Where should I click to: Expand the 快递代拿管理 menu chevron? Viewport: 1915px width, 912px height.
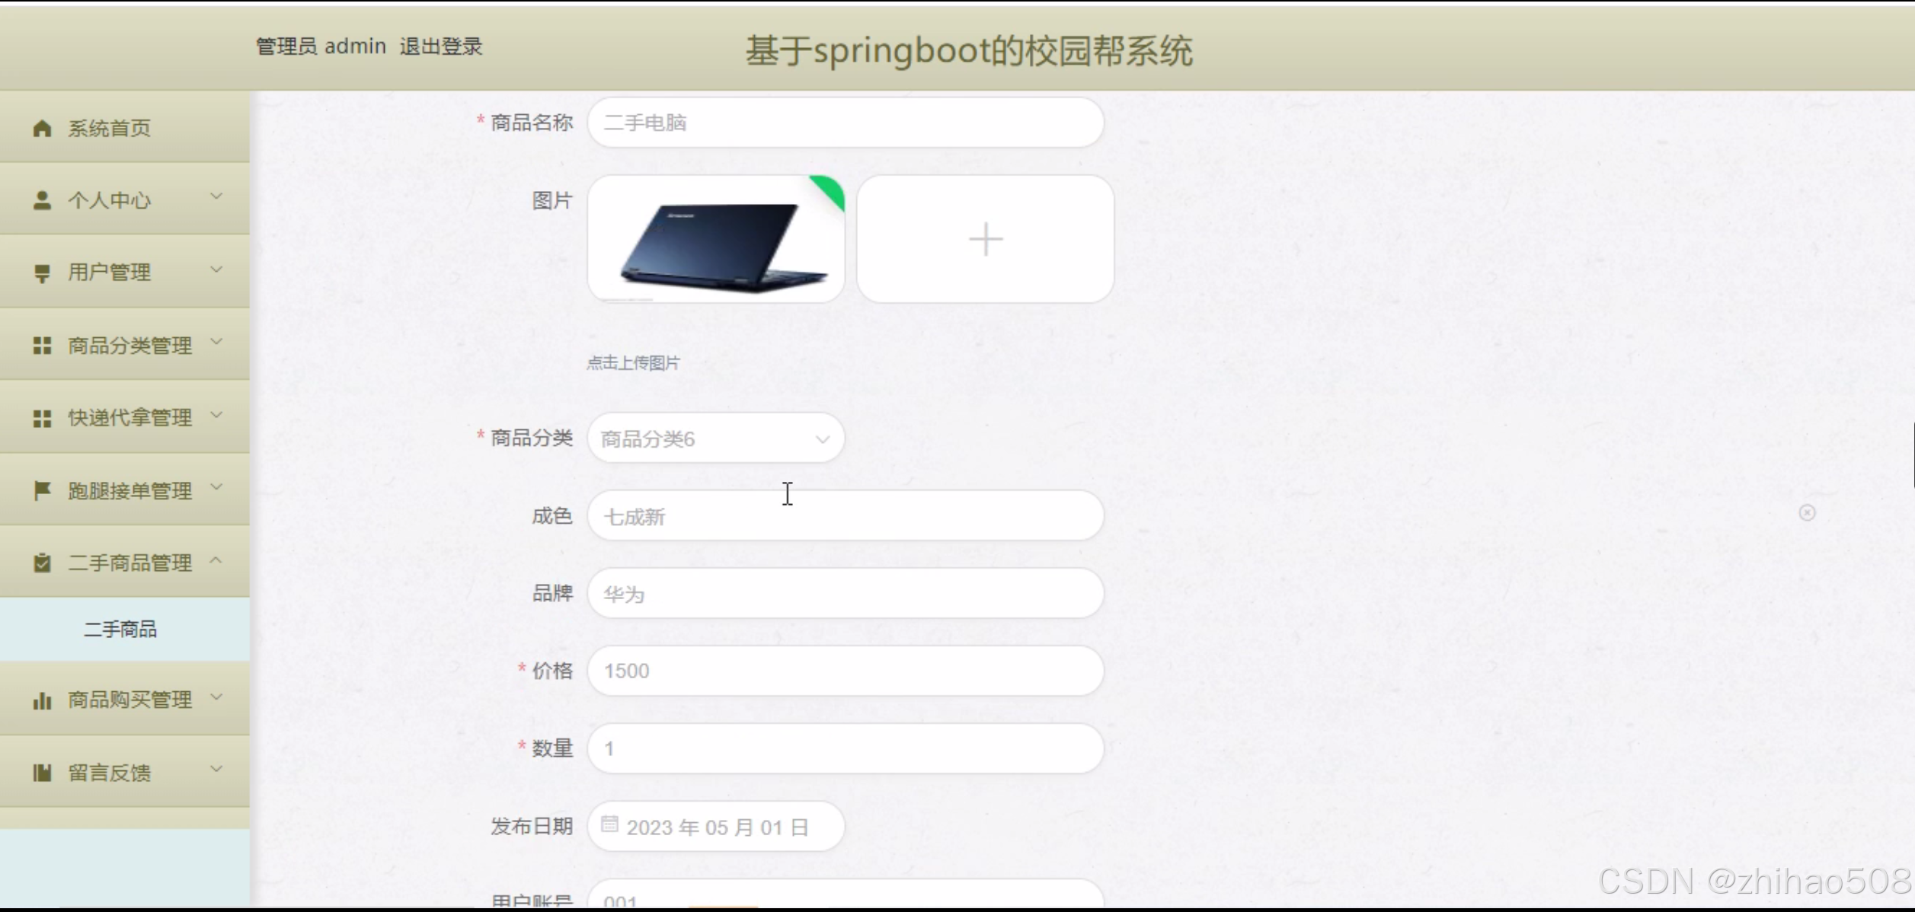tap(216, 415)
